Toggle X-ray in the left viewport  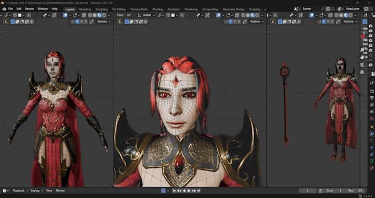pos(84,15)
